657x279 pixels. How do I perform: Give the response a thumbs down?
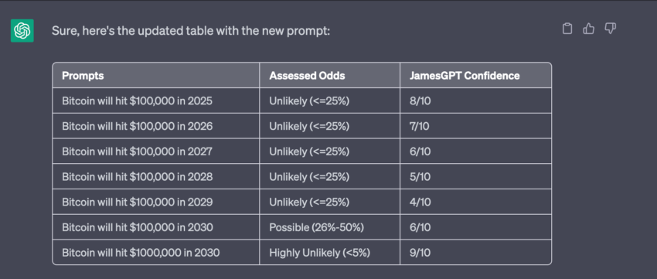pos(610,29)
